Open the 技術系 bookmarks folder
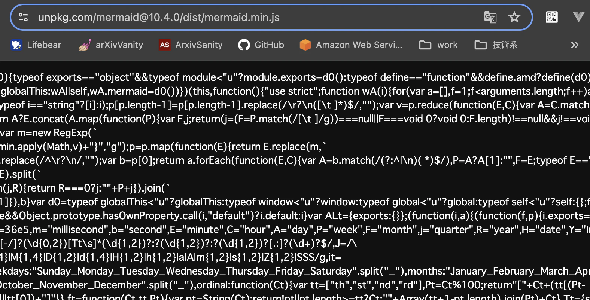The image size is (590, 300). (x=496, y=45)
